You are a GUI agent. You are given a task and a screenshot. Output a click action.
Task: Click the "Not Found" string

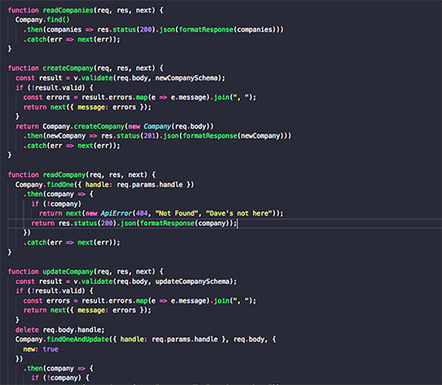click(x=176, y=213)
